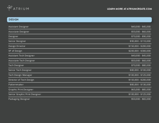Open the 'Learn more at atriumcreate.com' link
The width and height of the screenshot is (159, 123).
pyautogui.click(x=130, y=9)
